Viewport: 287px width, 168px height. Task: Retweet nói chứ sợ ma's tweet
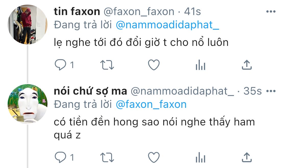pos(107,157)
